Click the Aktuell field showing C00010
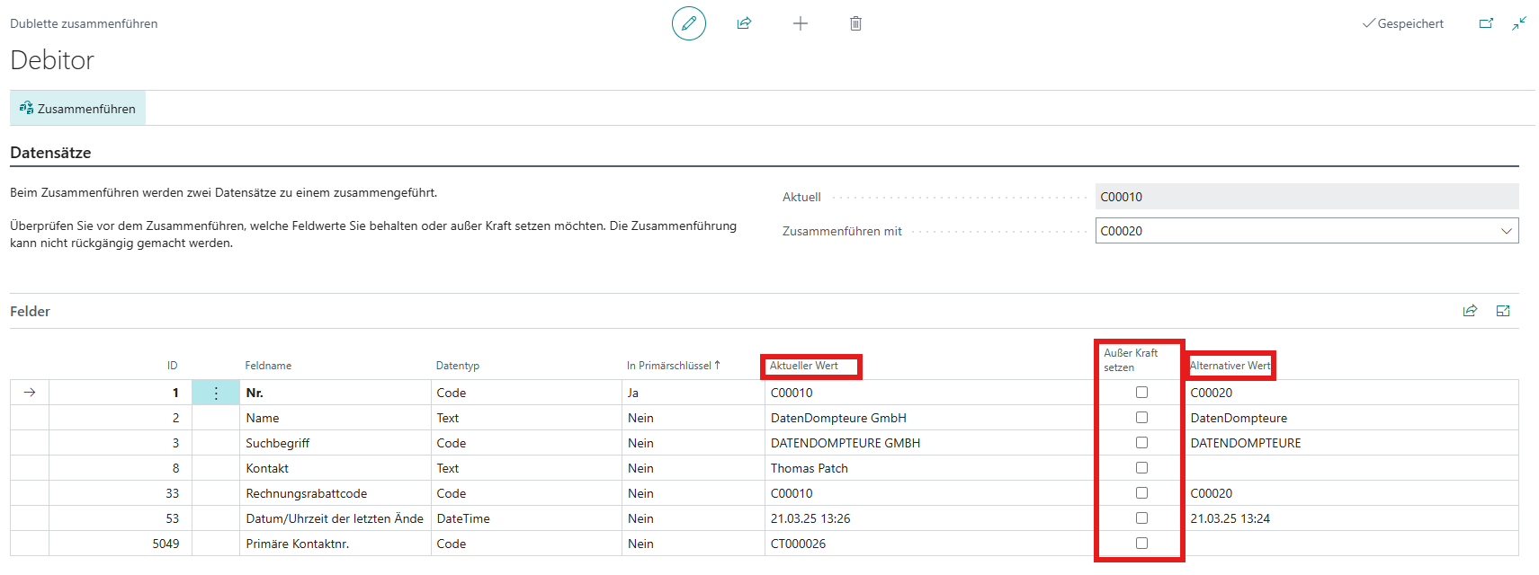The height and width of the screenshot is (575, 1539). (1306, 197)
